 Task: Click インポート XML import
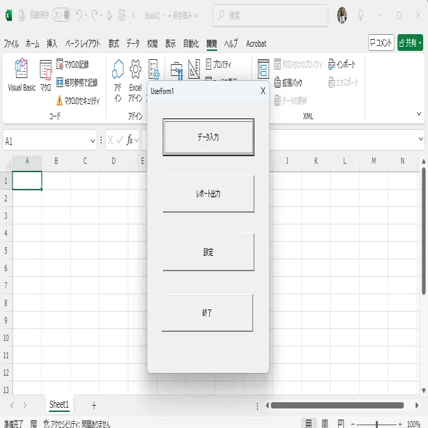pos(342,64)
